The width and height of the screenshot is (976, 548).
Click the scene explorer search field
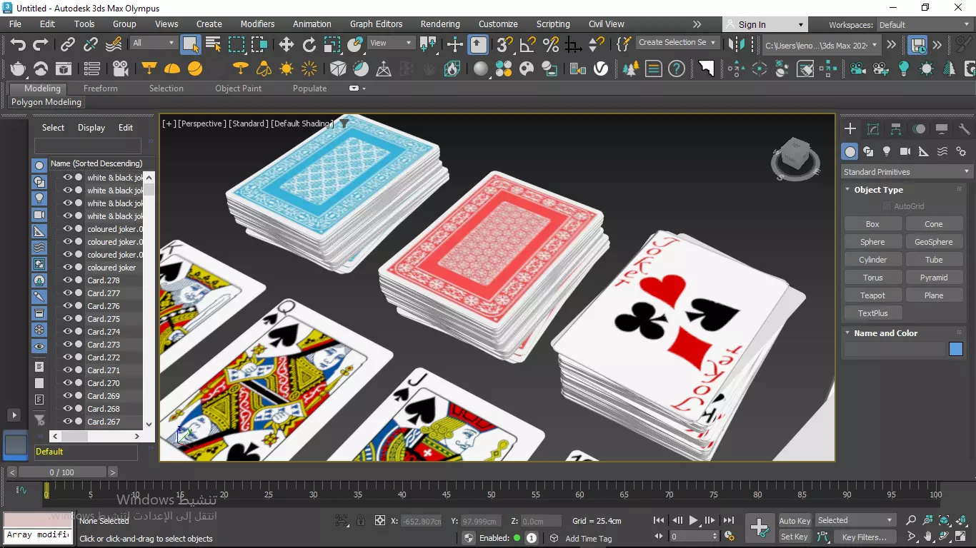(x=87, y=146)
